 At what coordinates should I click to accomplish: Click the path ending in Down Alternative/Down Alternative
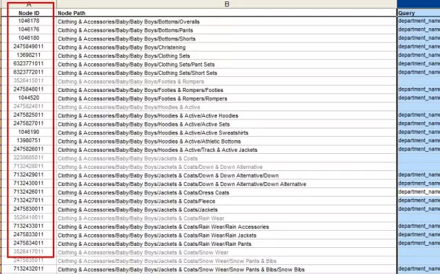click(181, 184)
